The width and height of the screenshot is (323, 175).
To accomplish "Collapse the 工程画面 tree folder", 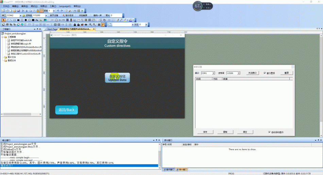I will click(x=3, y=37).
